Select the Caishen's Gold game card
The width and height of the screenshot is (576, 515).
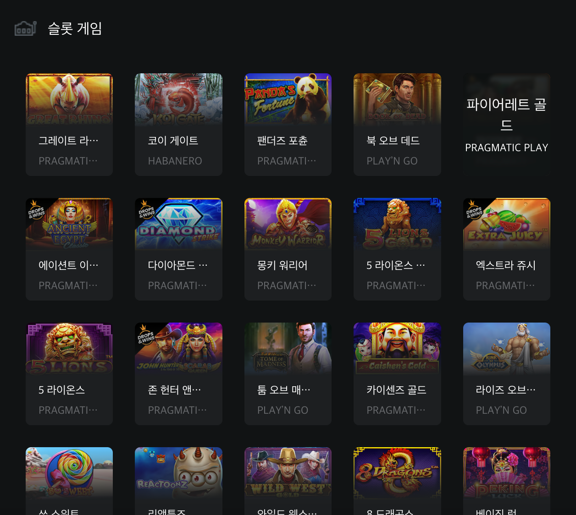click(x=397, y=374)
